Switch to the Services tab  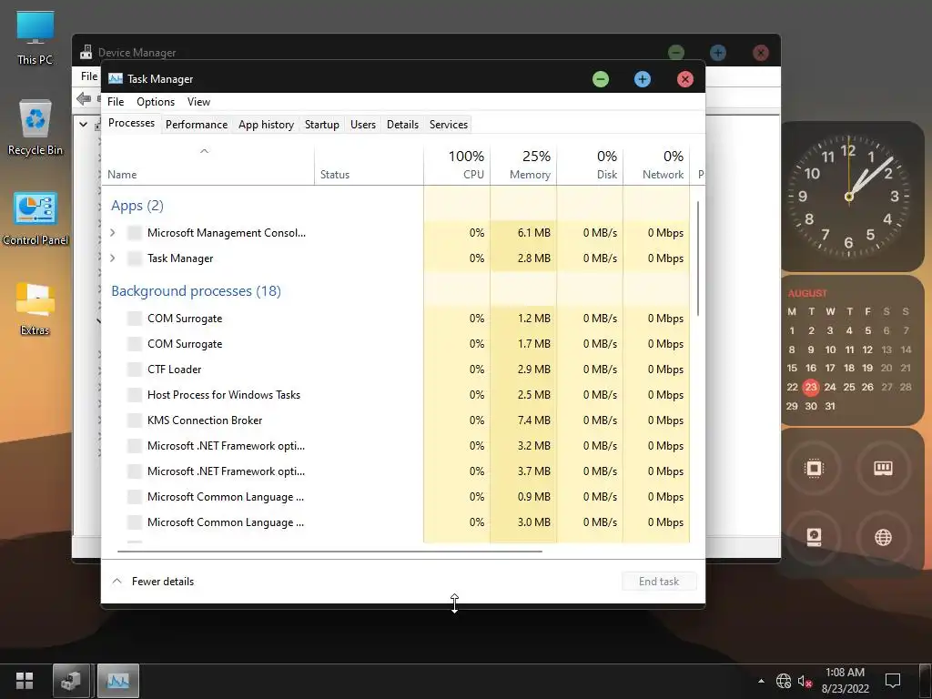[448, 124]
